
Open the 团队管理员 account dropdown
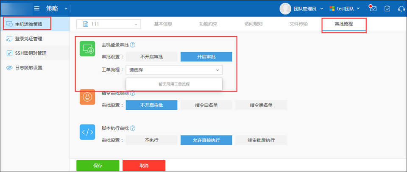[308, 9]
